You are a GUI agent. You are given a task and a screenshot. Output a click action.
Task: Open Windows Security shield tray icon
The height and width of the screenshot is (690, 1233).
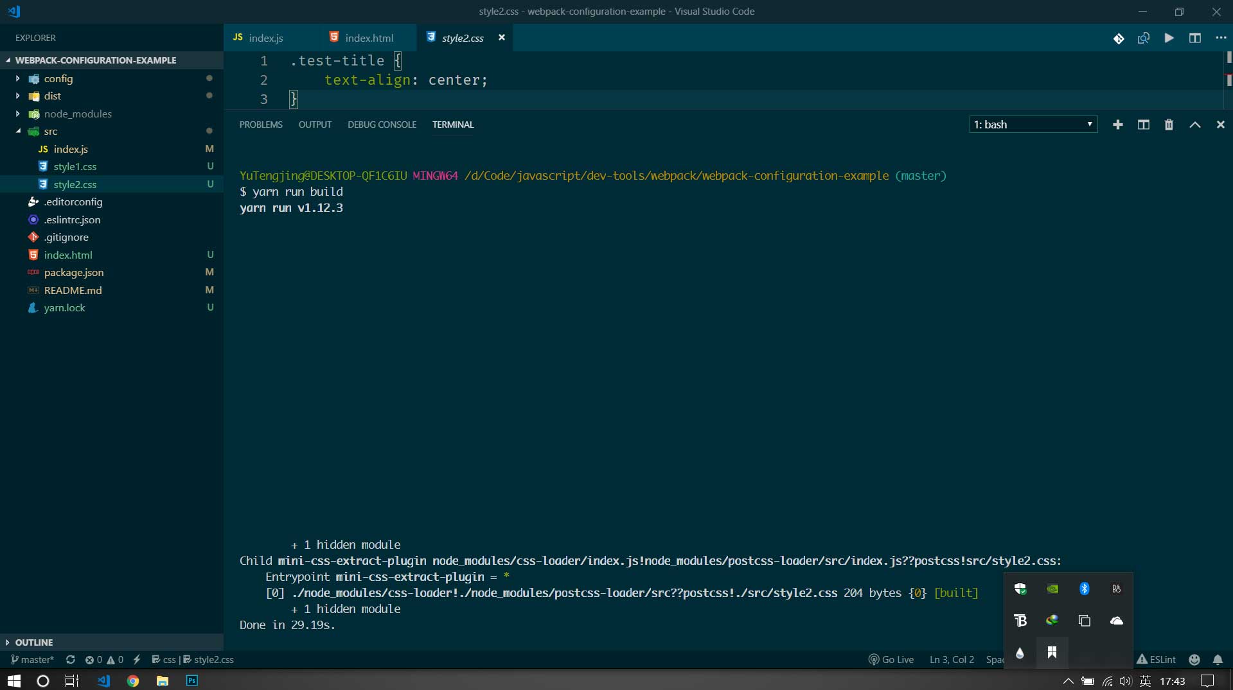tap(1020, 589)
